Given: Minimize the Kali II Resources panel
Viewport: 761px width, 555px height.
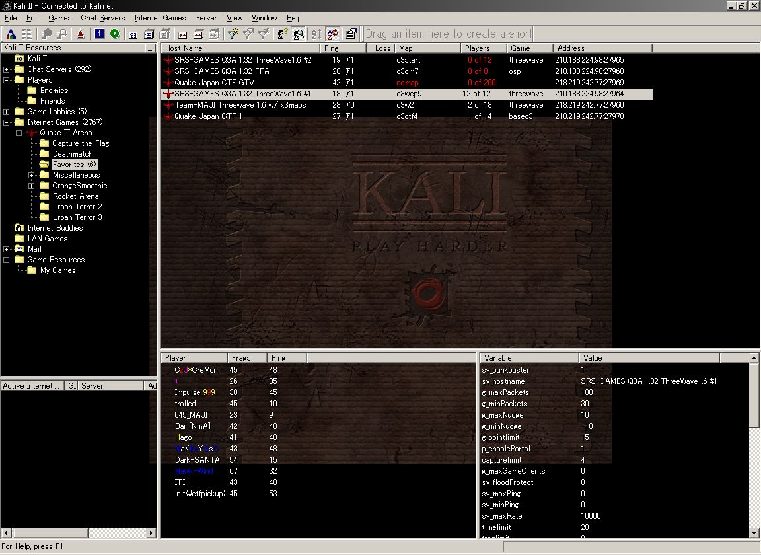Looking at the screenshot, I should tap(150, 48).
